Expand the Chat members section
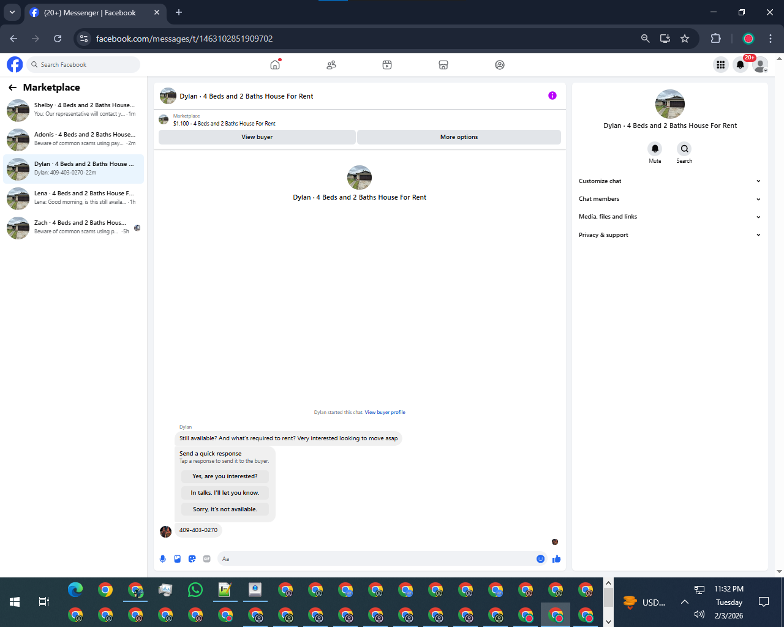784x627 pixels. 669,199
